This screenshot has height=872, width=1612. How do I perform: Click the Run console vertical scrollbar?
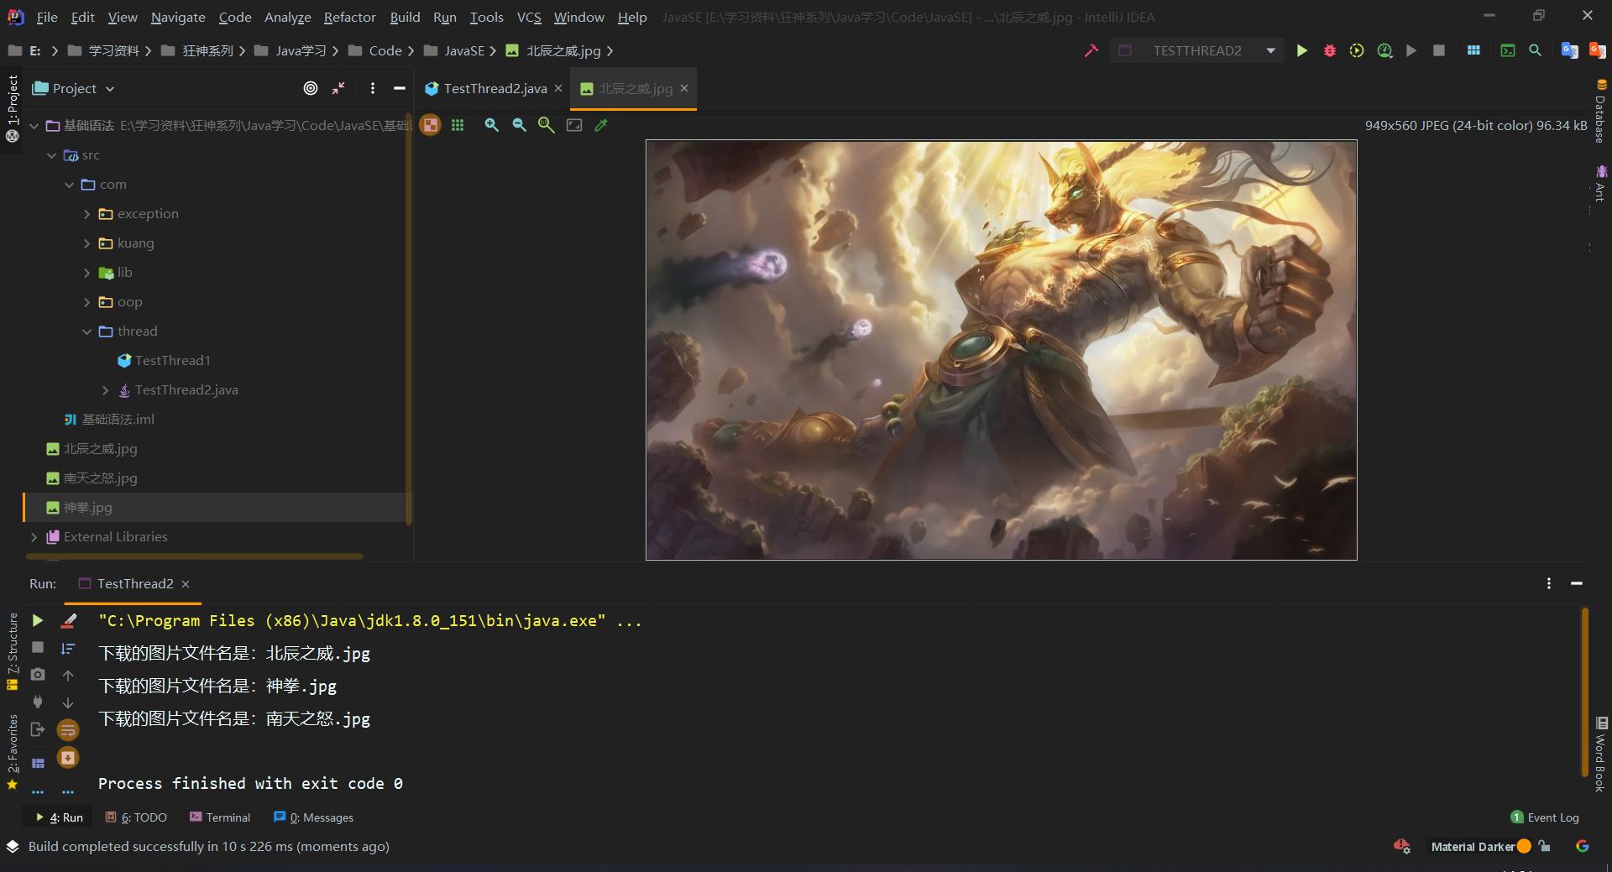(x=1584, y=692)
